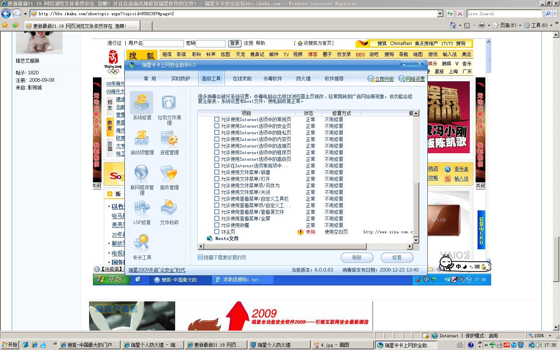Click the Add to Favorites star-plus icon
Viewport: 560px width, 350px height.
15,25
